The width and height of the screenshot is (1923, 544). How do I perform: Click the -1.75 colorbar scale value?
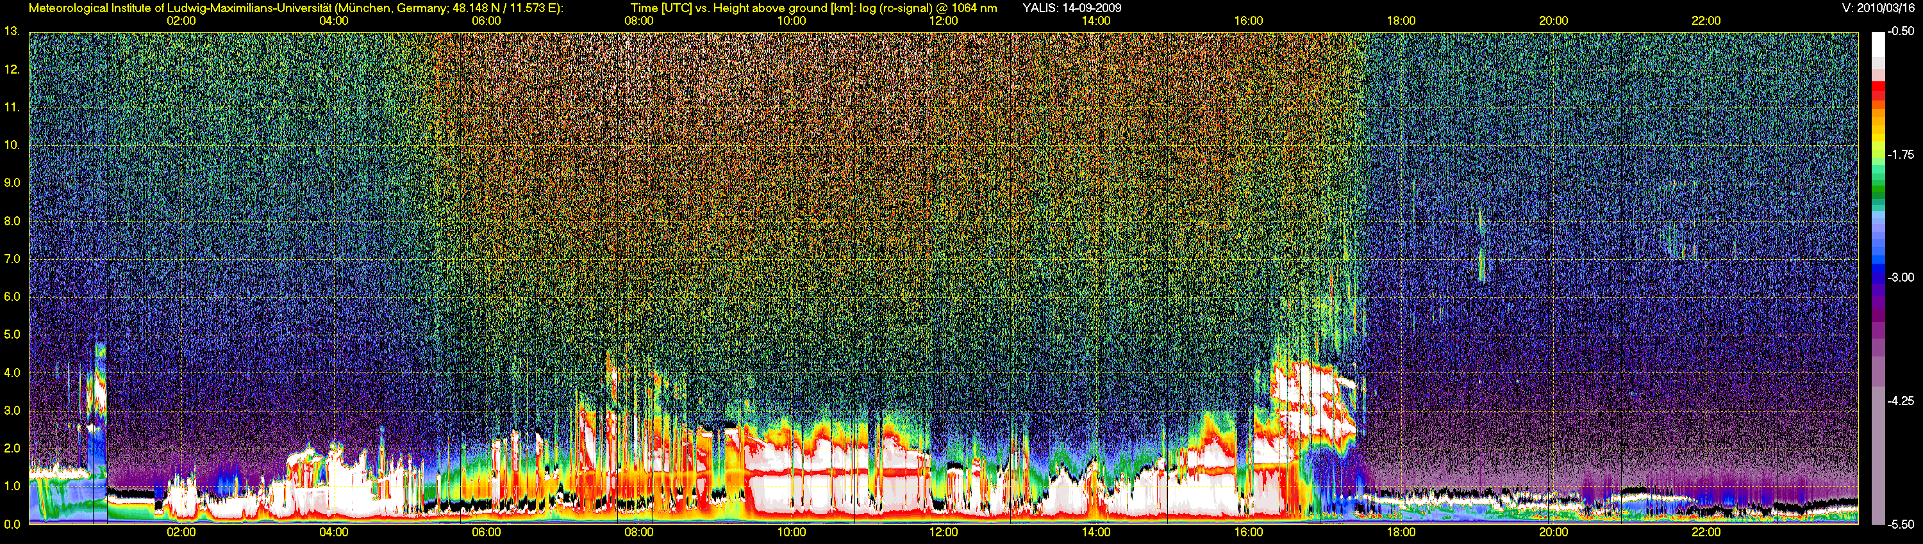tap(1901, 154)
